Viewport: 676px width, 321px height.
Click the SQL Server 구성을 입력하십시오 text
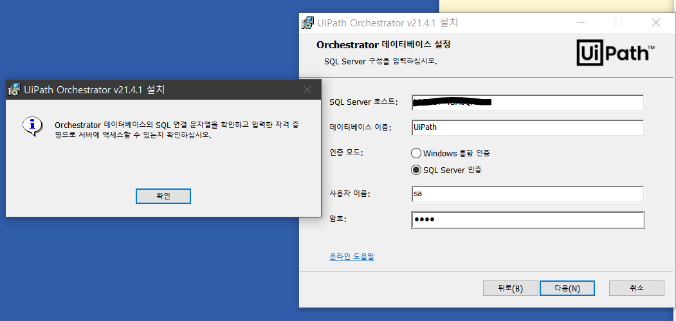coord(381,61)
